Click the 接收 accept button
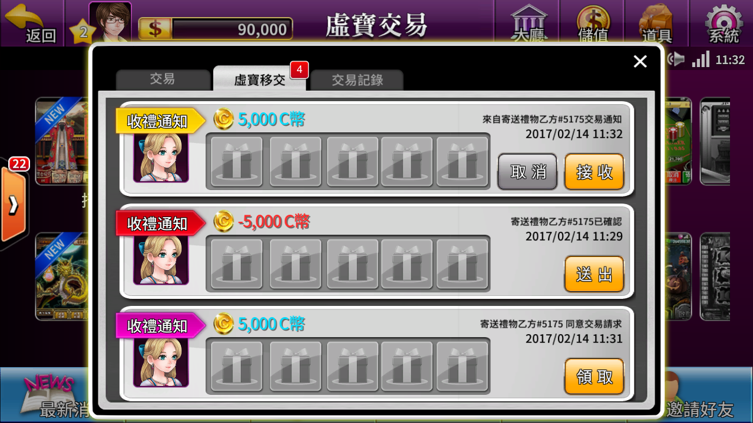 595,172
